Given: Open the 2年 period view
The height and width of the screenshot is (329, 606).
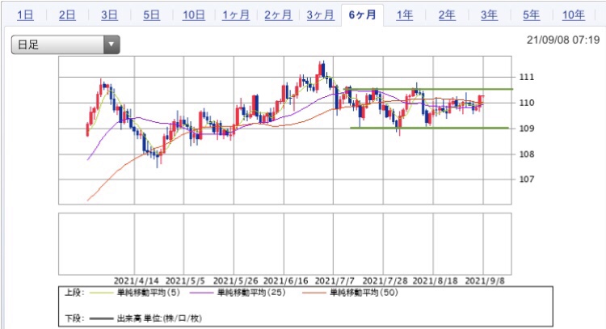Looking at the screenshot, I should pyautogui.click(x=447, y=15).
